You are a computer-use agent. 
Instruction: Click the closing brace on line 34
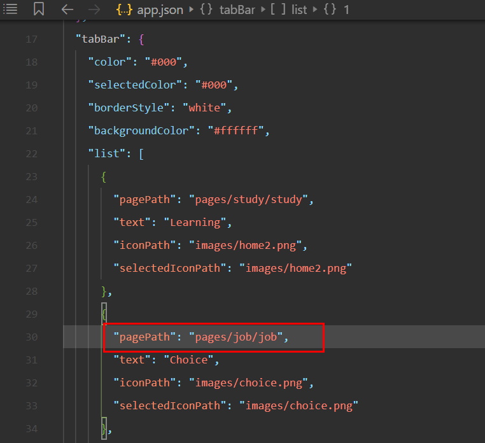[x=104, y=429]
